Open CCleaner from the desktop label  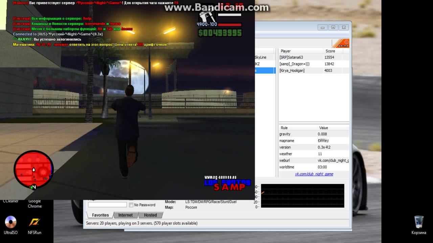pyautogui.click(x=10, y=201)
